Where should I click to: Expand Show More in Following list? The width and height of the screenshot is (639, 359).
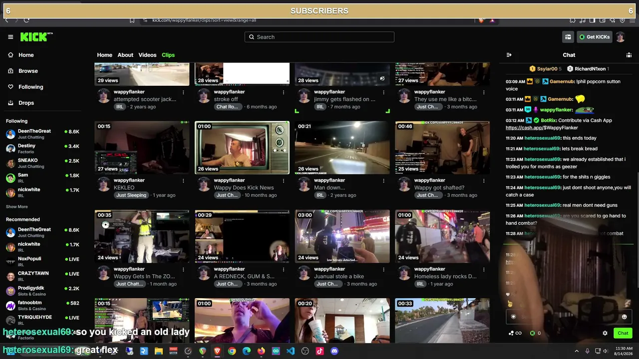tap(17, 206)
